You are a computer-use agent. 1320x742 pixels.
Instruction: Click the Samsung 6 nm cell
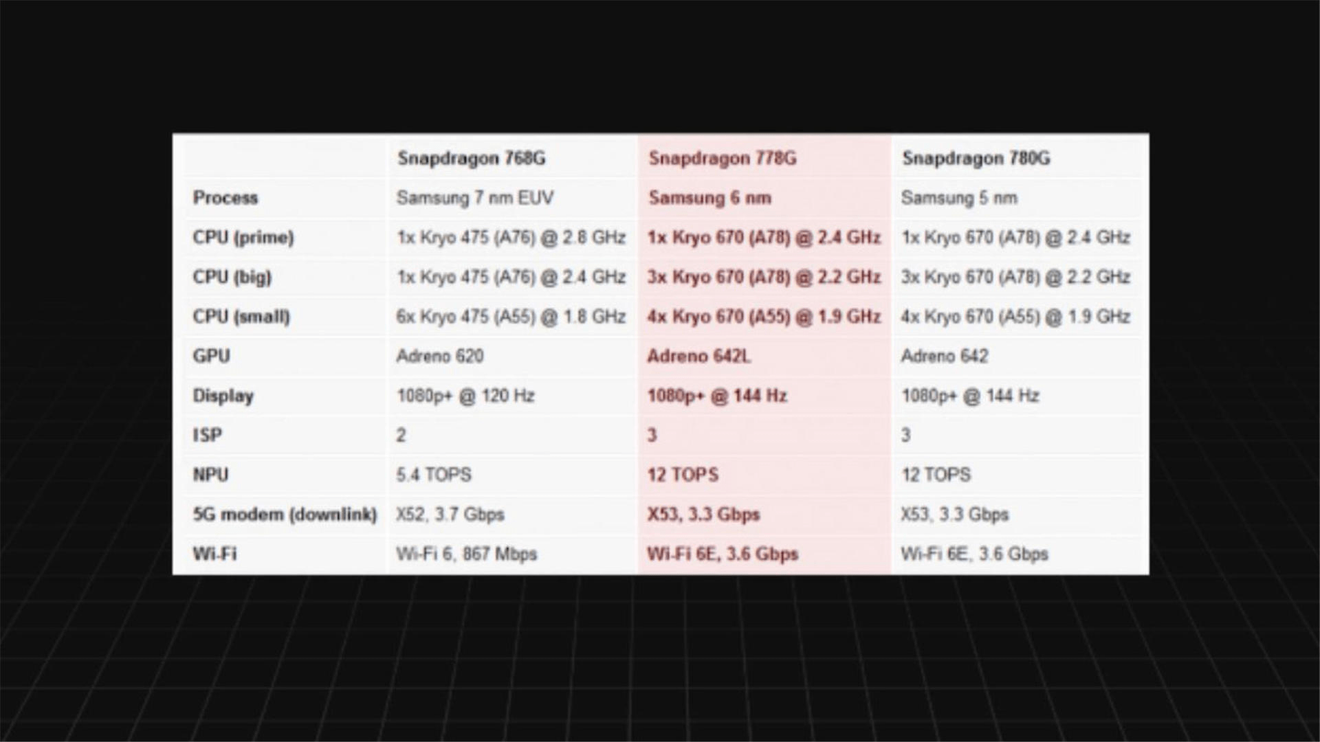point(709,198)
